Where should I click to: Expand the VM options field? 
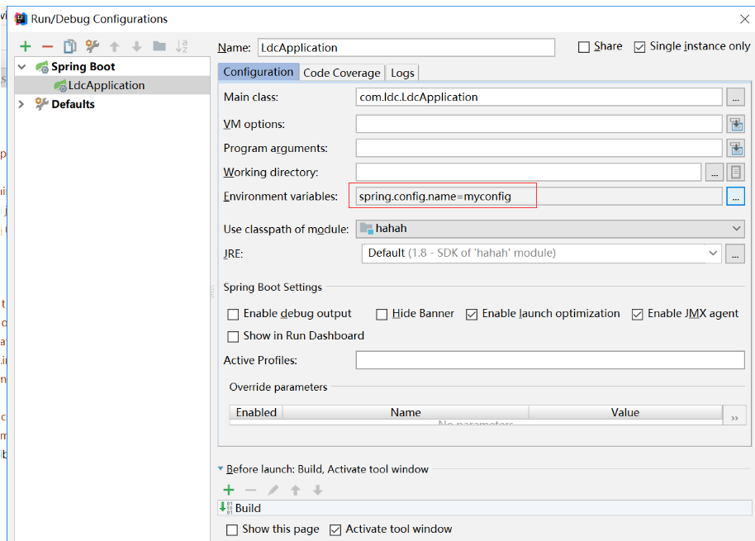(x=735, y=124)
